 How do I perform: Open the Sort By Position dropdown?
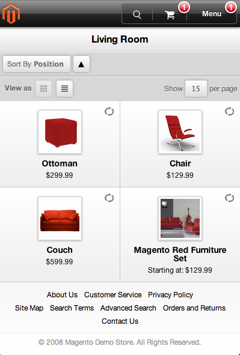[37, 64]
